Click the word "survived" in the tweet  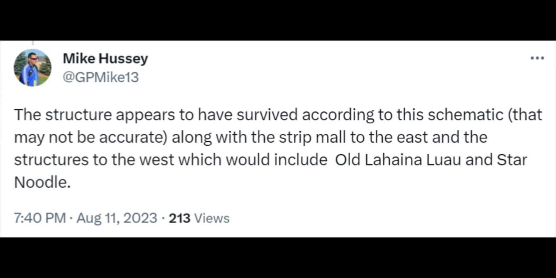(x=267, y=114)
